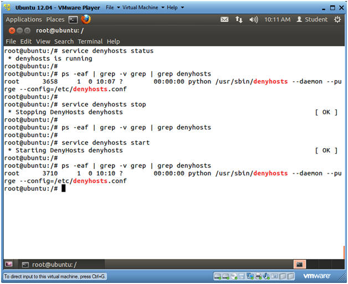Expand the VMware Player Help dropdown
Viewport: 348px width, 284px height.
click(175, 8)
